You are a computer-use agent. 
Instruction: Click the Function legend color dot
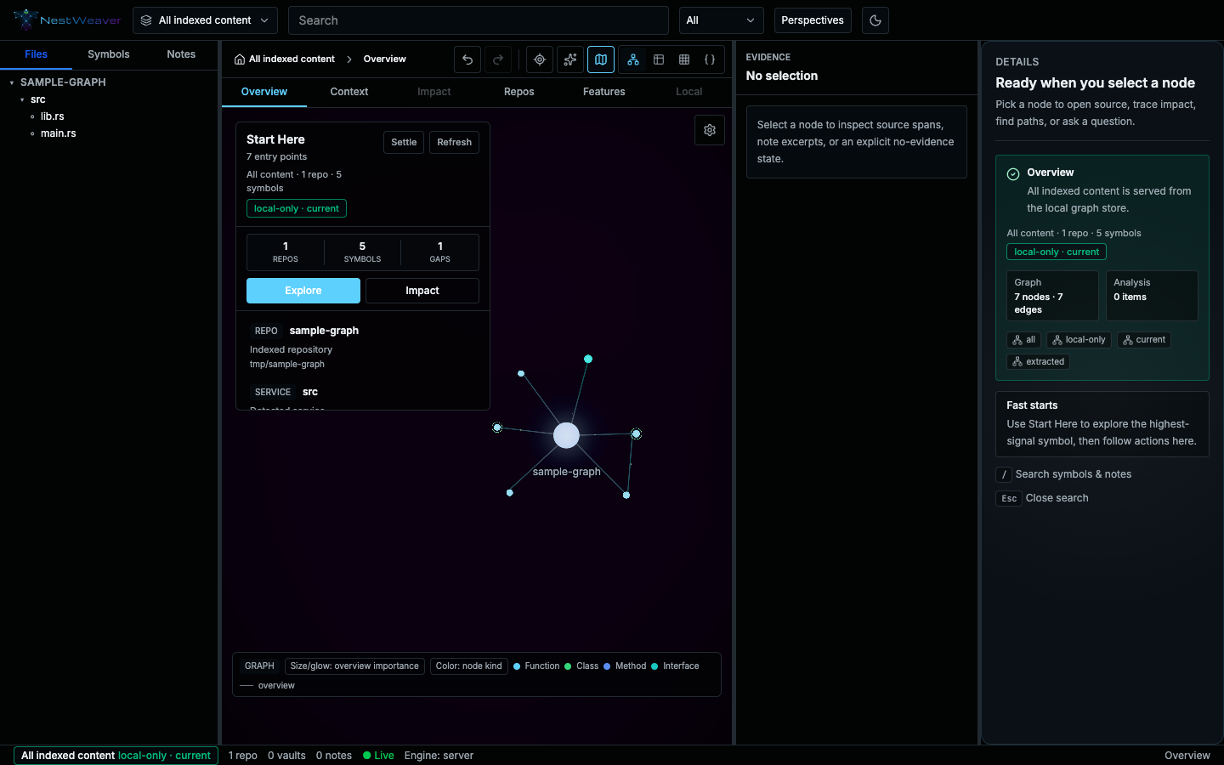click(x=517, y=666)
